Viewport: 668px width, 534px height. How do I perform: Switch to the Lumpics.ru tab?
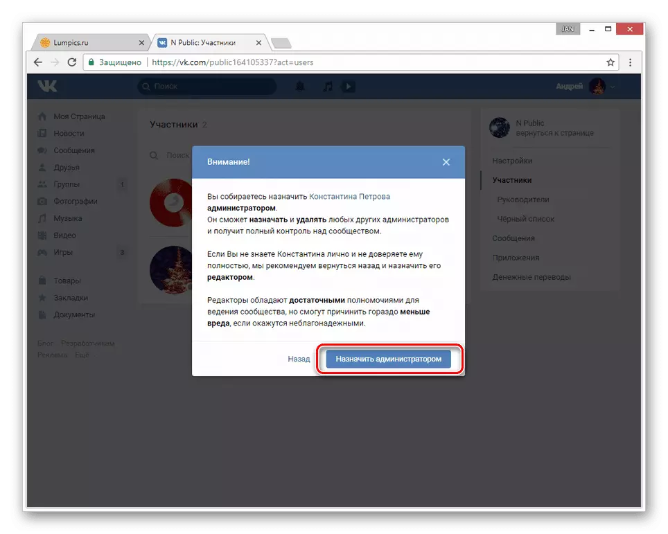point(91,42)
